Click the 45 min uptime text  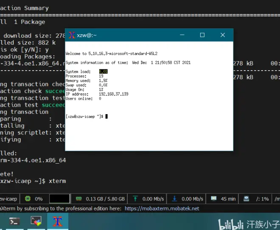coord(228,199)
